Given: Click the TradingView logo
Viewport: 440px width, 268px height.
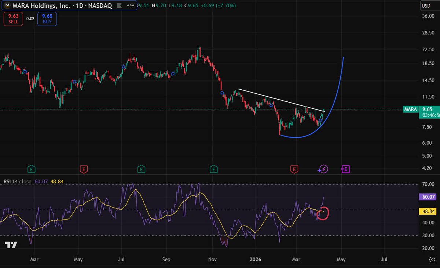Looking at the screenshot, I should coord(11,245).
